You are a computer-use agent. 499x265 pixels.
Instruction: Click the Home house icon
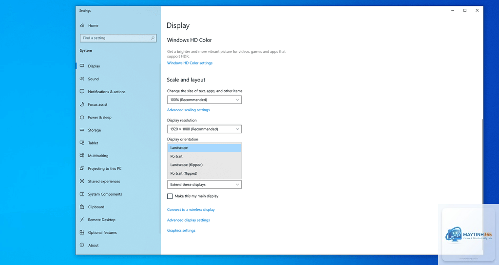click(x=82, y=25)
